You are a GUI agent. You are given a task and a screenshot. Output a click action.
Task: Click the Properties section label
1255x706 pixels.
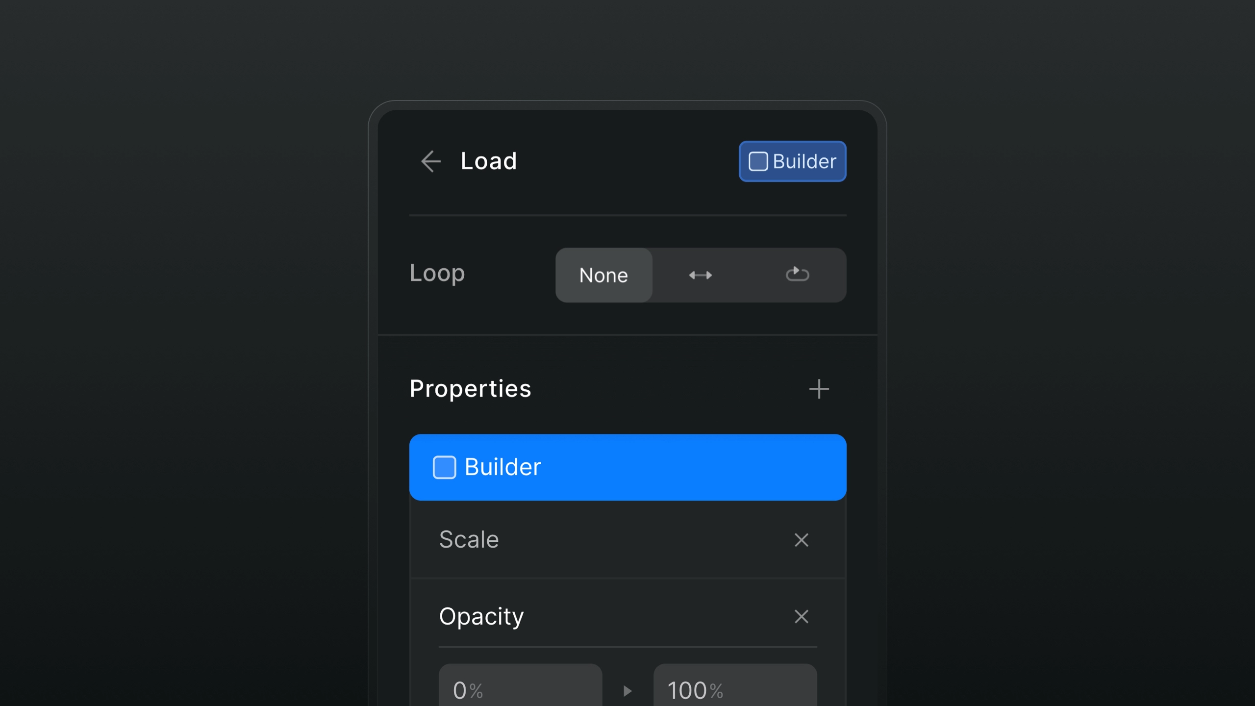point(471,388)
